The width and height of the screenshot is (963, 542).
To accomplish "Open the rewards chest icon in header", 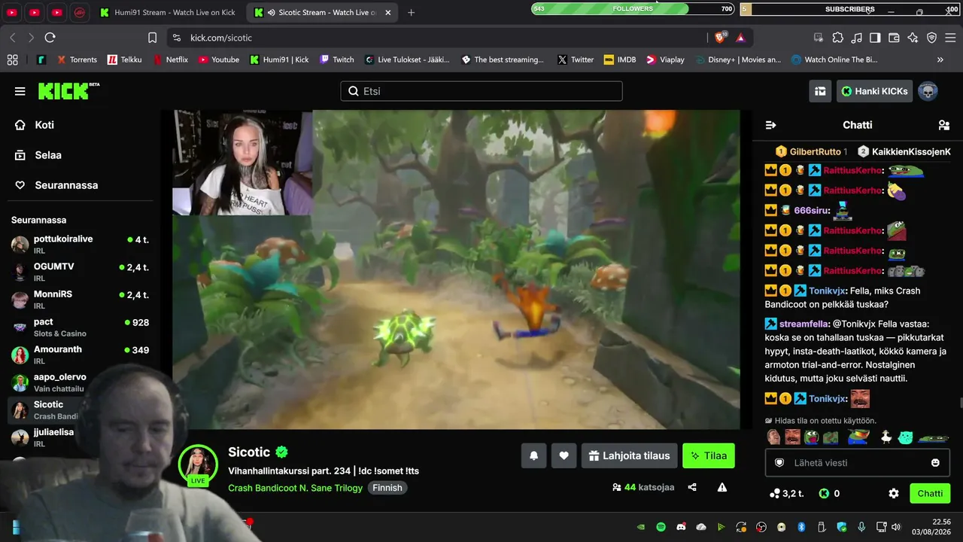I will pyautogui.click(x=820, y=91).
